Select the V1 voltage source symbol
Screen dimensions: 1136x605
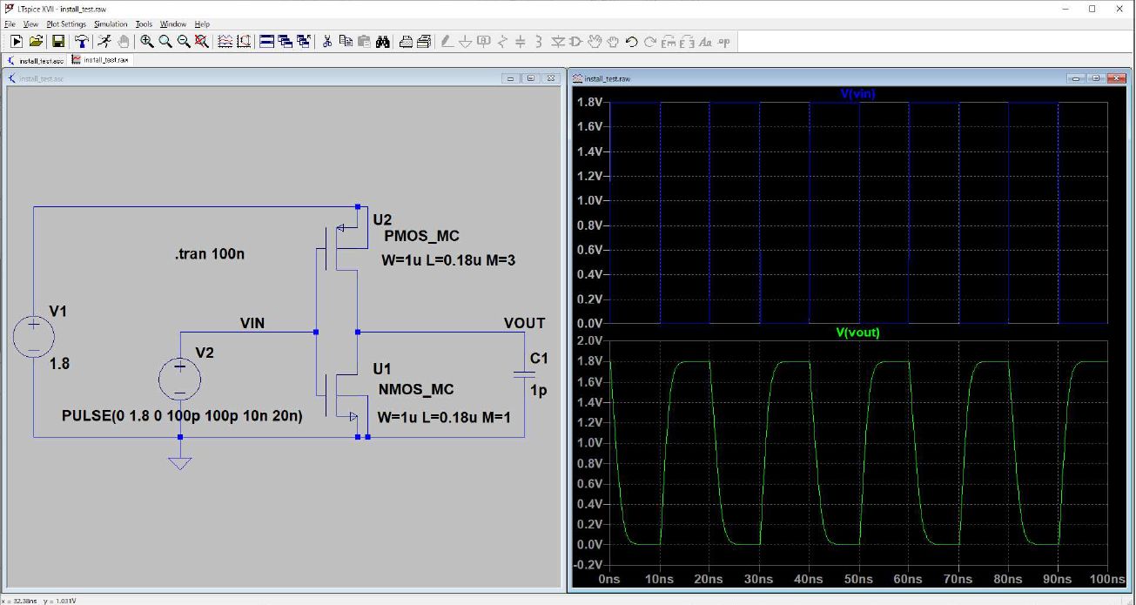pyautogui.click(x=34, y=338)
